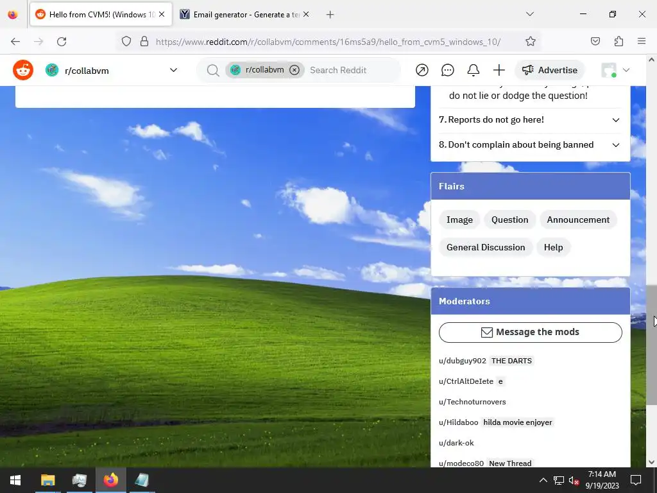
Task: Select the Image flair
Action: tap(459, 220)
